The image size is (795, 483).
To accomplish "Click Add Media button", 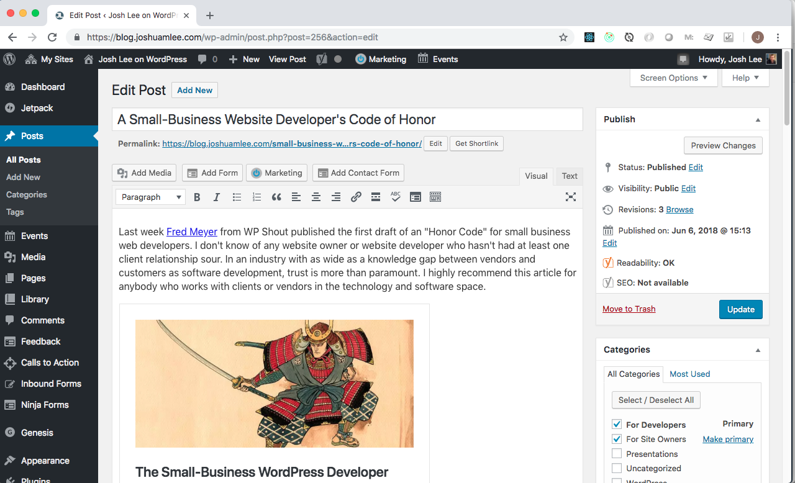I will click(x=144, y=173).
